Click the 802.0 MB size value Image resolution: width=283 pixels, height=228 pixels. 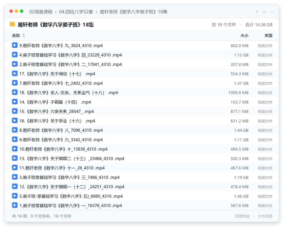tap(239, 46)
